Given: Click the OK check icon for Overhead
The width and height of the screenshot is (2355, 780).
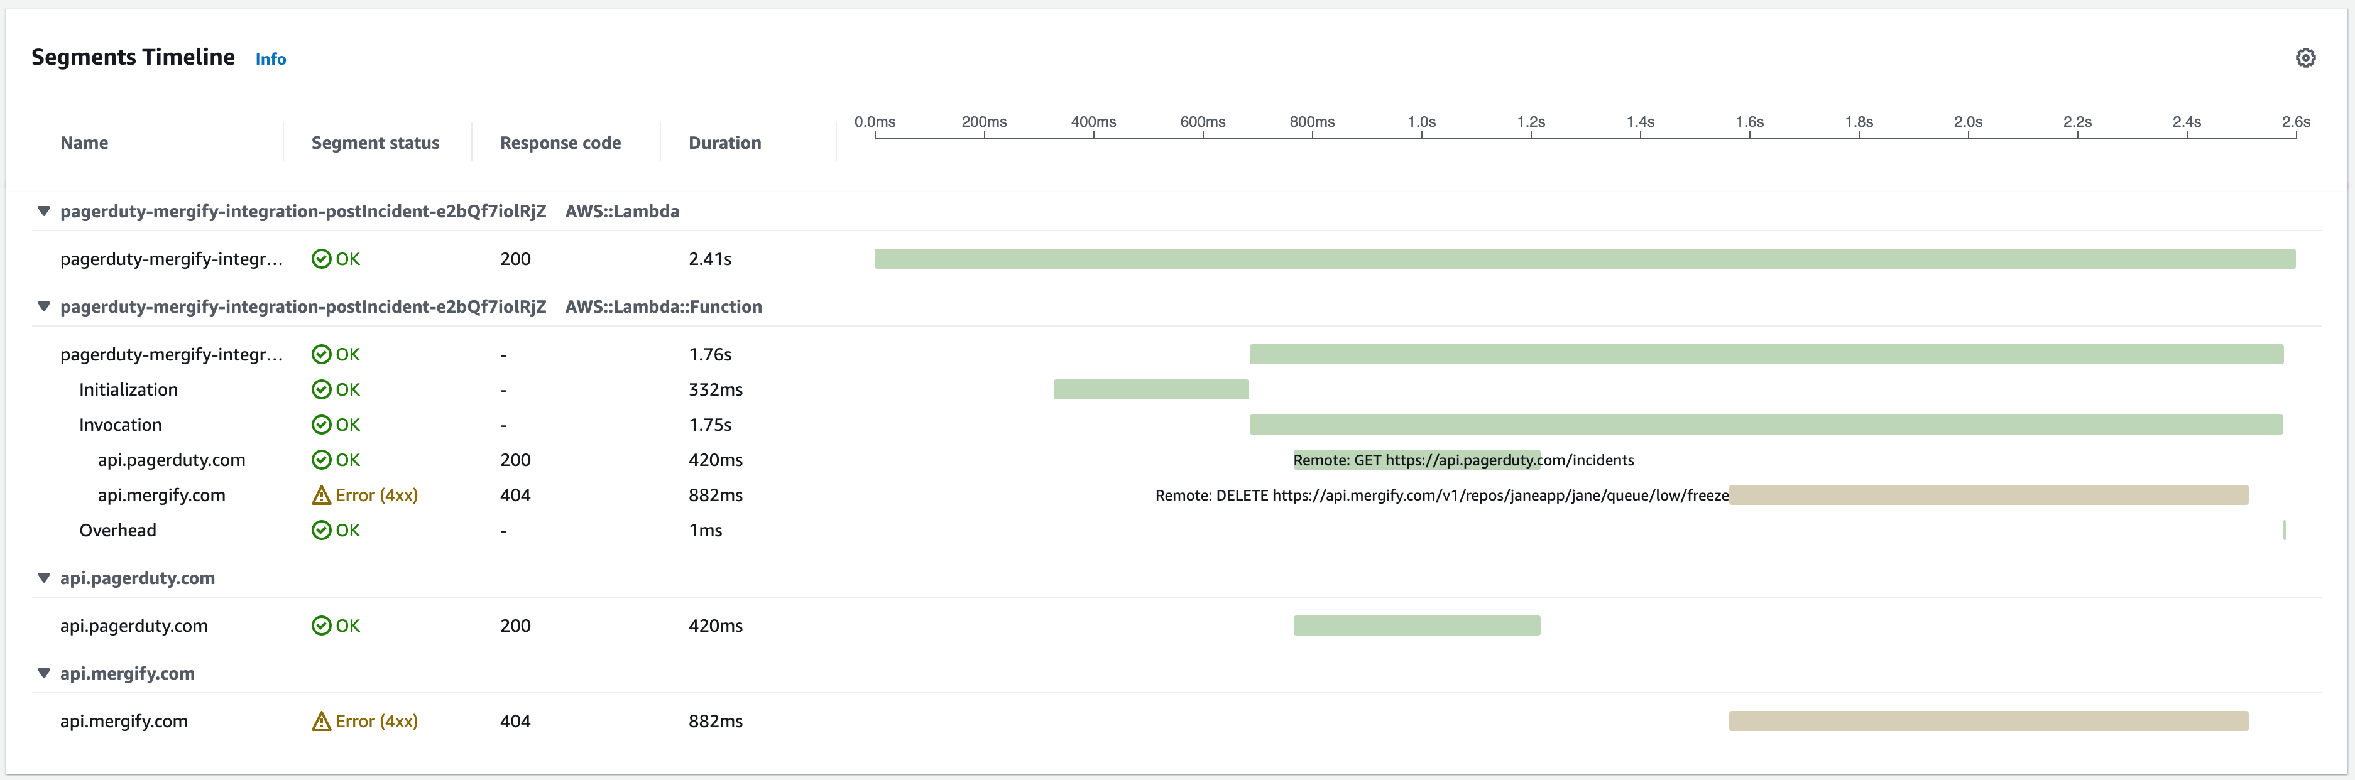Looking at the screenshot, I should point(321,531).
